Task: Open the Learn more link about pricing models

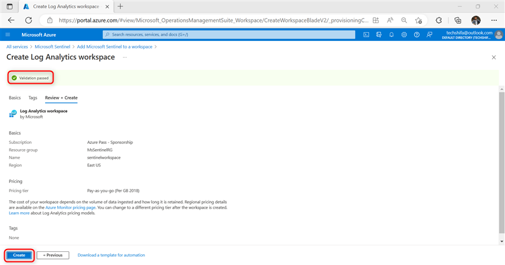Action: (19, 213)
